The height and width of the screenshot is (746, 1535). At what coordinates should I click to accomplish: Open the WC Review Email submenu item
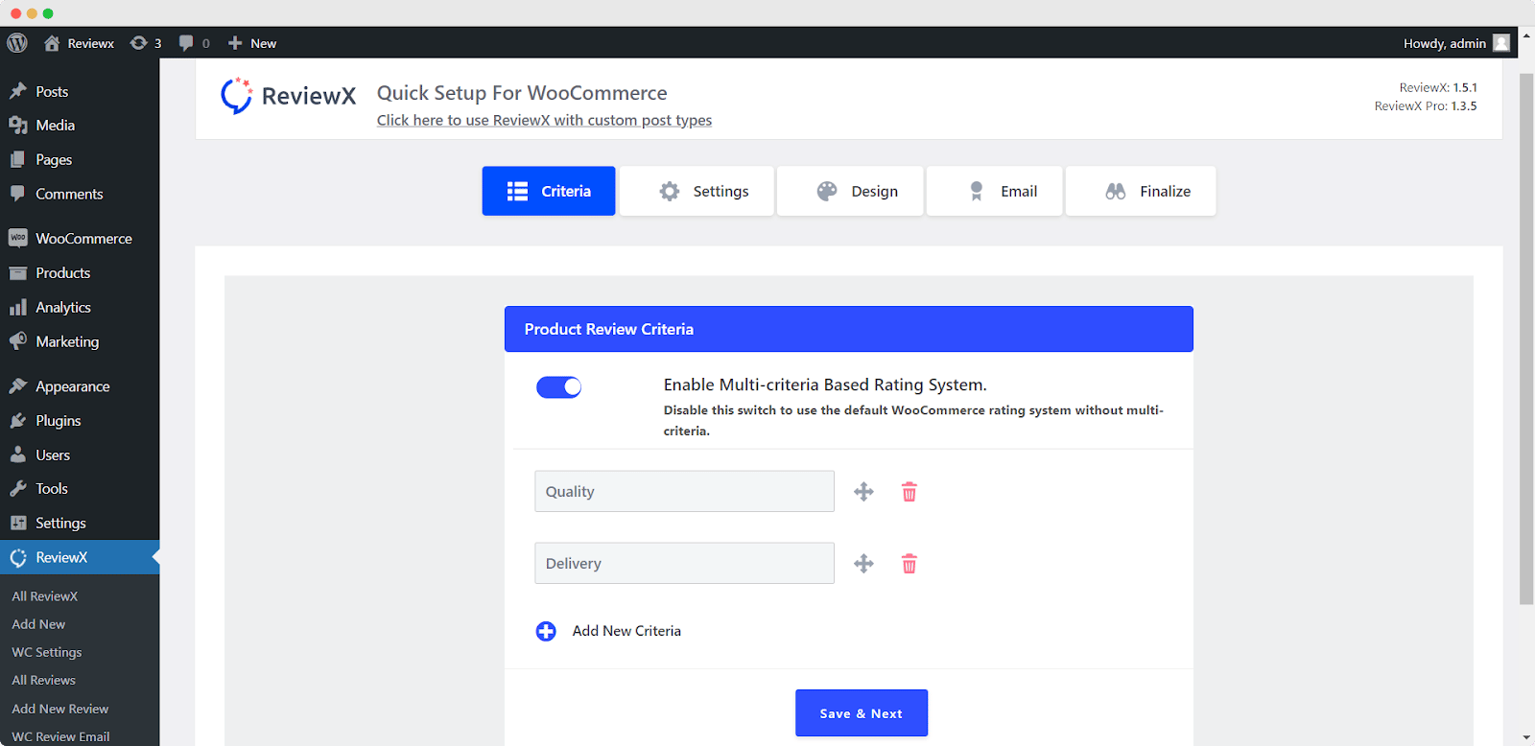[60, 736]
